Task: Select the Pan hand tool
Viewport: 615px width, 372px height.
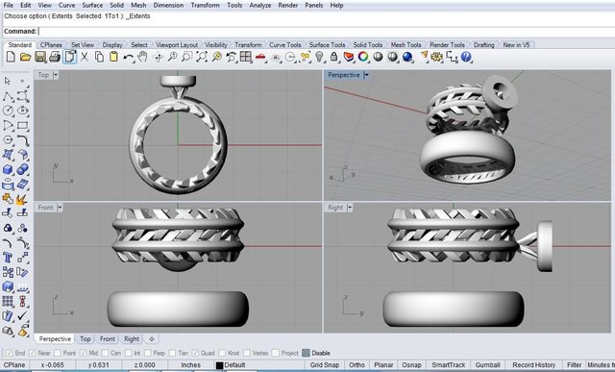Action: [143, 58]
